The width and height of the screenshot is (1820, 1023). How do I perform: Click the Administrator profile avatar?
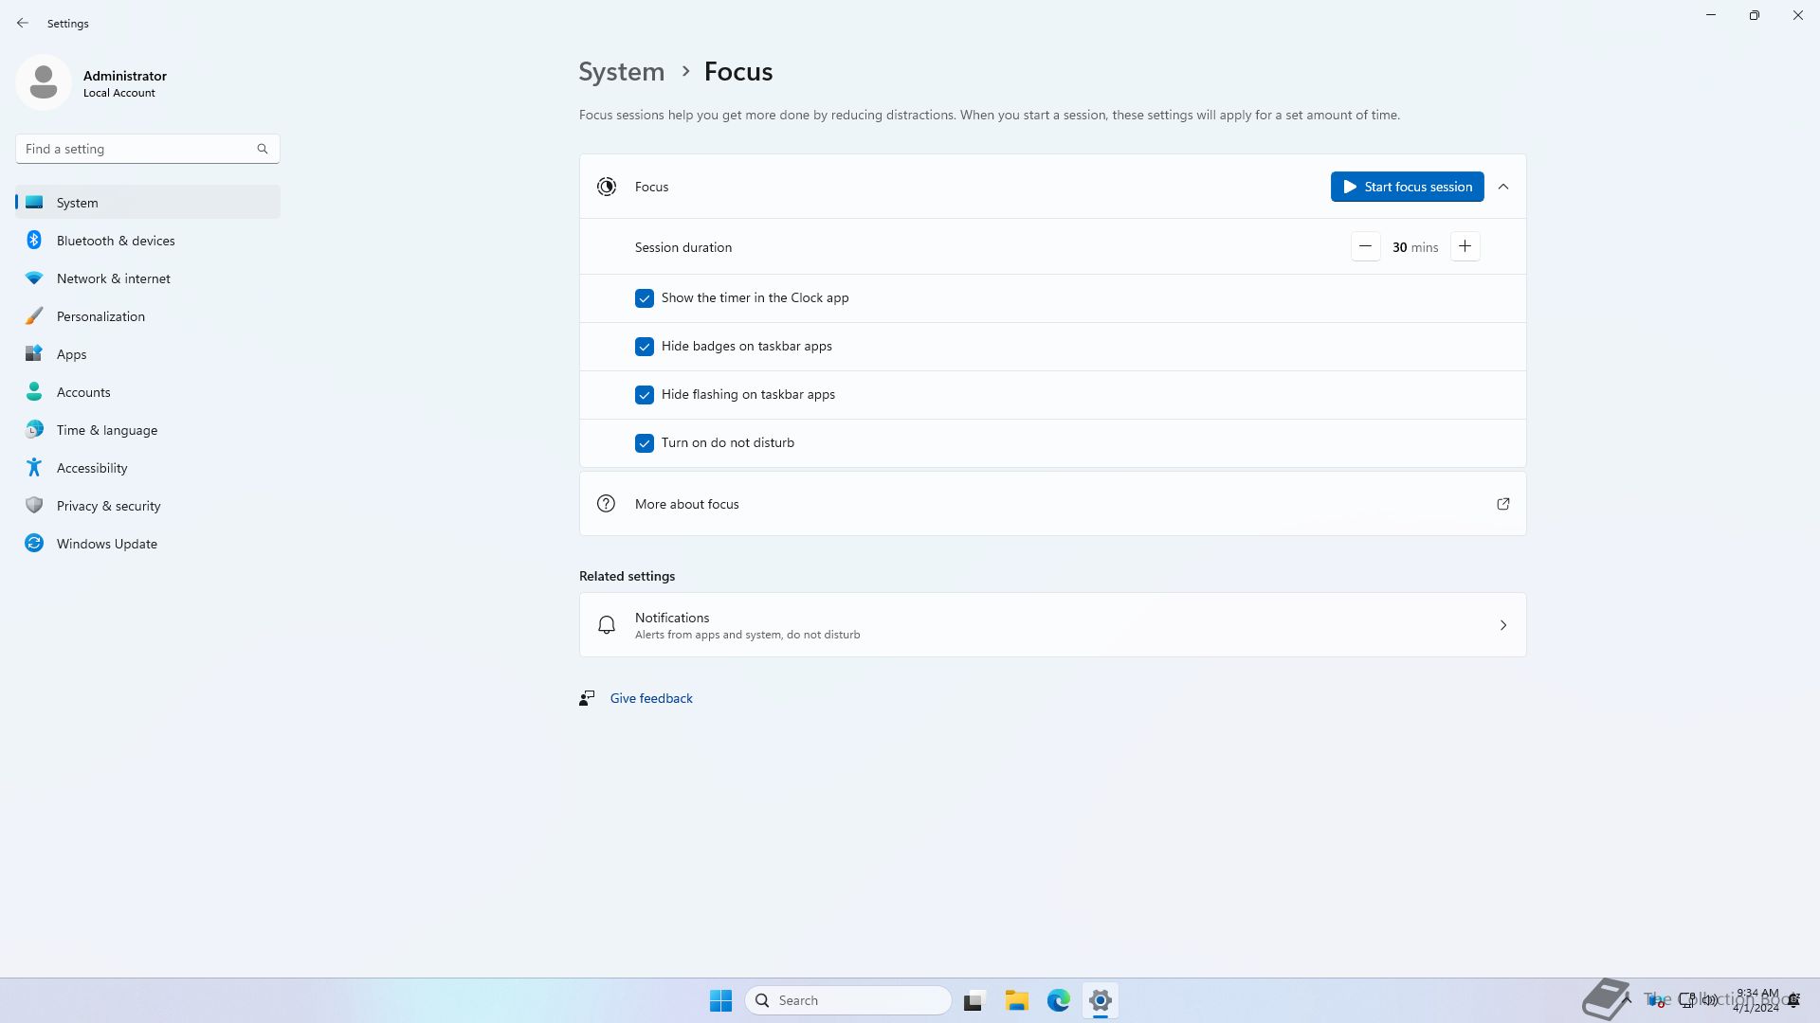(x=44, y=82)
